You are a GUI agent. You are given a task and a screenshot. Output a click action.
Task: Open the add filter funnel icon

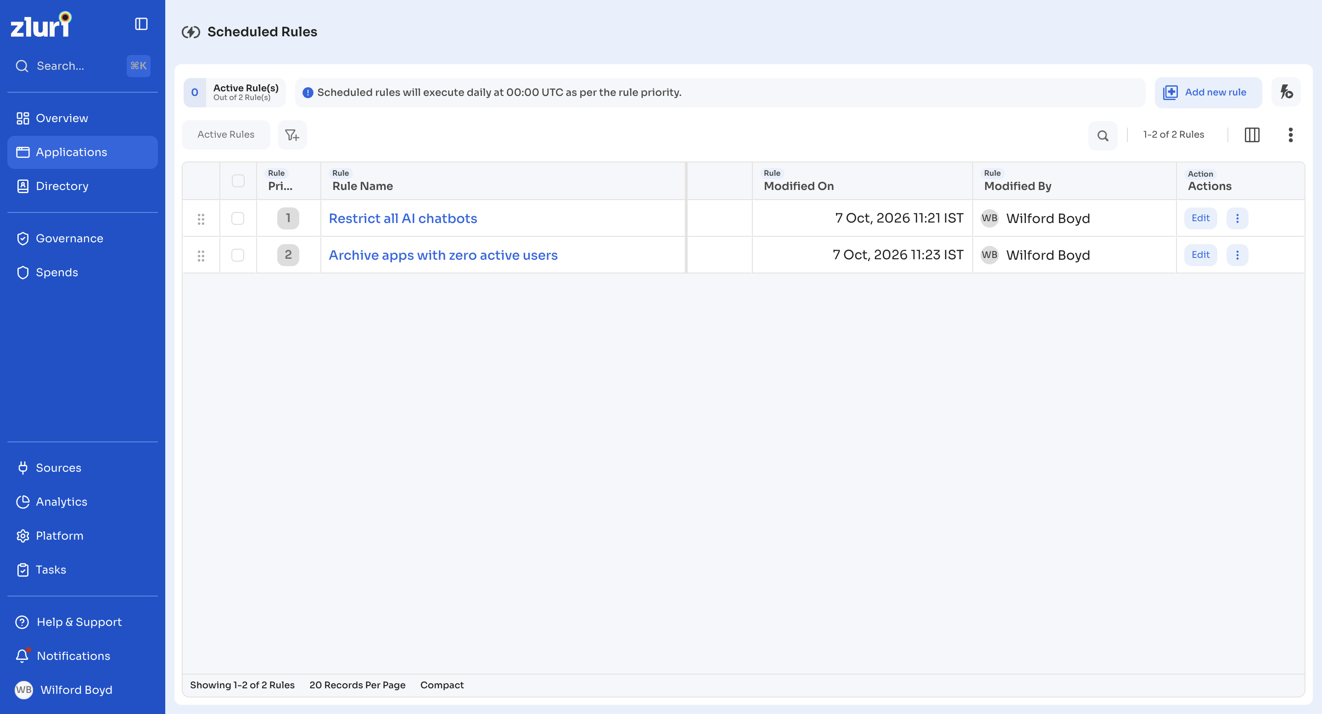(292, 134)
